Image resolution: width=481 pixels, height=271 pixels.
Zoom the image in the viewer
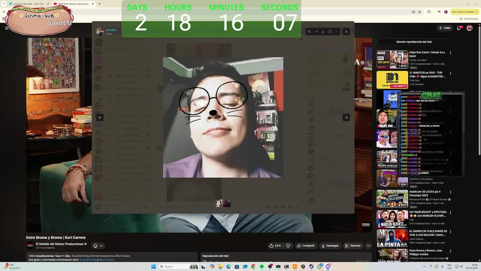309,32
